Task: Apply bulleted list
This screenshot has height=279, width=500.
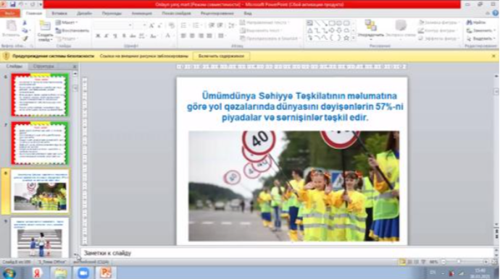Action: (184, 25)
